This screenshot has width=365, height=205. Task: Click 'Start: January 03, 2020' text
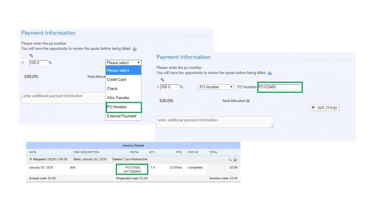tap(90, 159)
